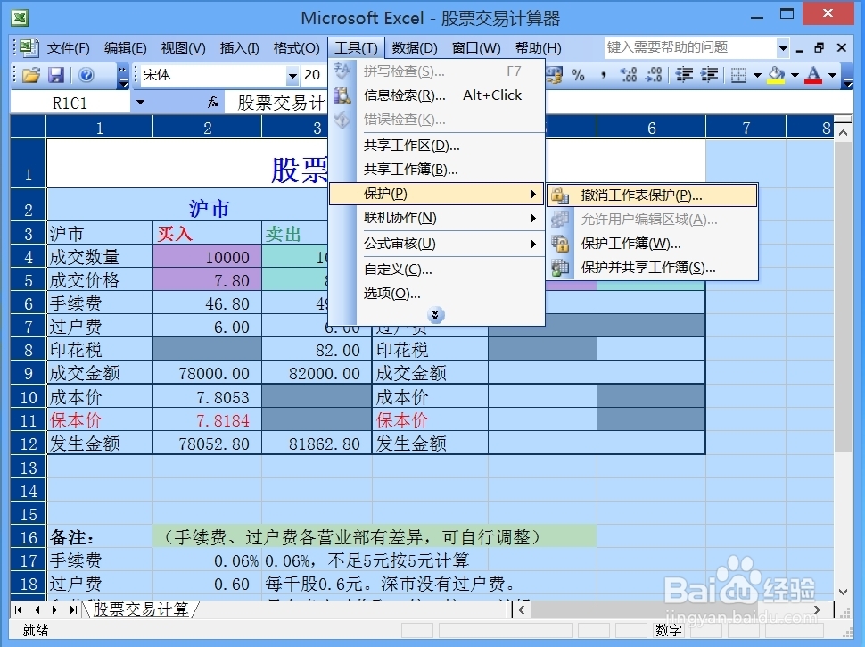
Task: Increase decimal places
Action: tap(629, 75)
